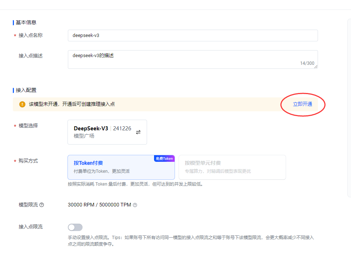Image resolution: width=351 pixels, height=257 pixels.
Task: Click the 接入配置 section heading
Action: point(26,90)
